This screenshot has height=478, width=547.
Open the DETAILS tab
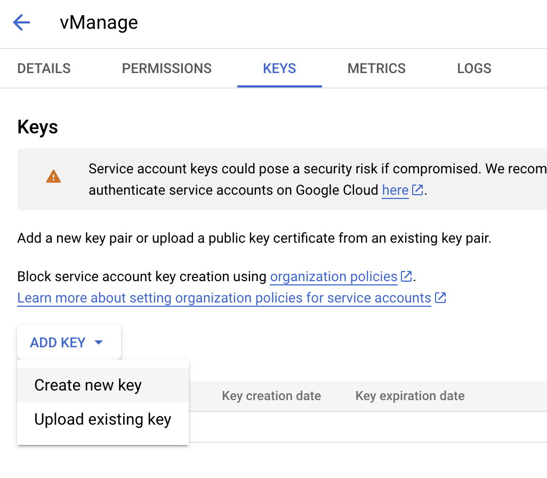click(x=44, y=68)
